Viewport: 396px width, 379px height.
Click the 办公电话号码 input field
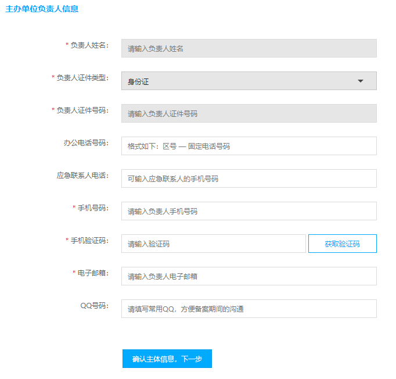pyautogui.click(x=249, y=146)
